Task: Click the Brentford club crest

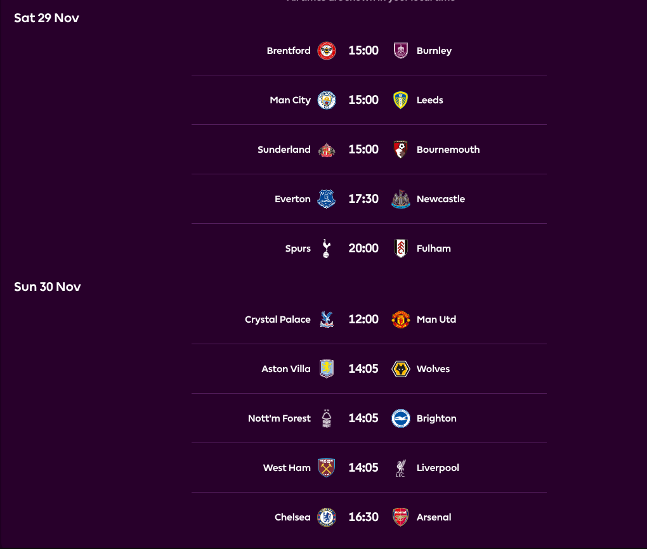Action: tap(326, 50)
